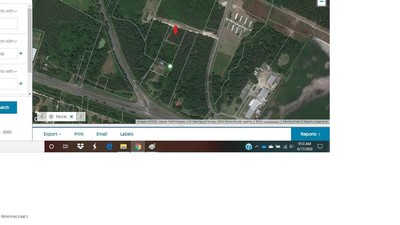Open the Reports panel
Image resolution: width=400 pixels, height=225 pixels.
click(x=310, y=134)
